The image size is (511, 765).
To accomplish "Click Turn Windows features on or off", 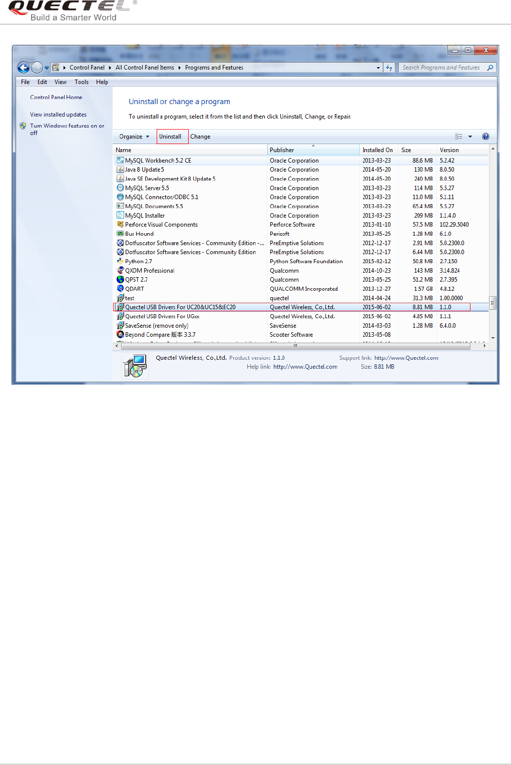I will coord(67,129).
